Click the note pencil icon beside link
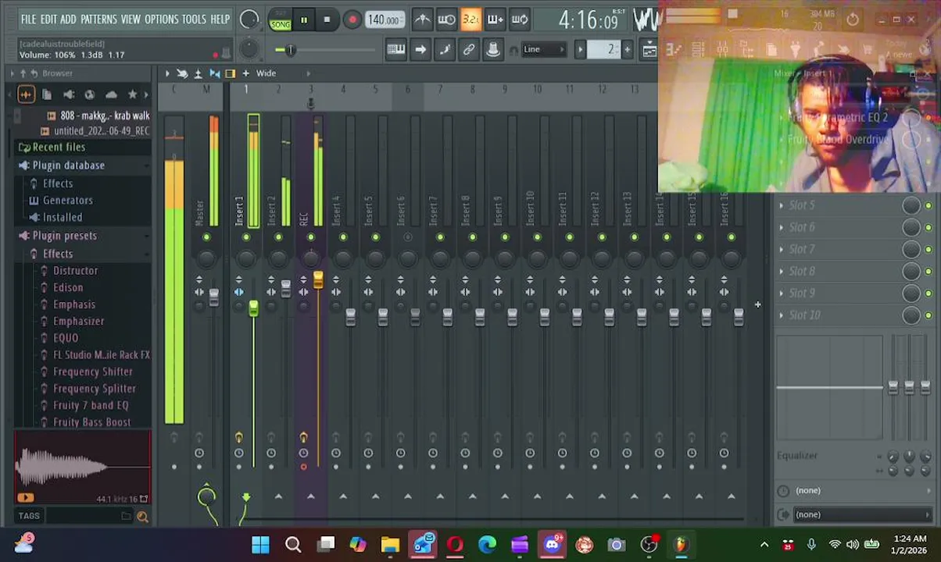Screen dimensions: 941x562 (445, 50)
